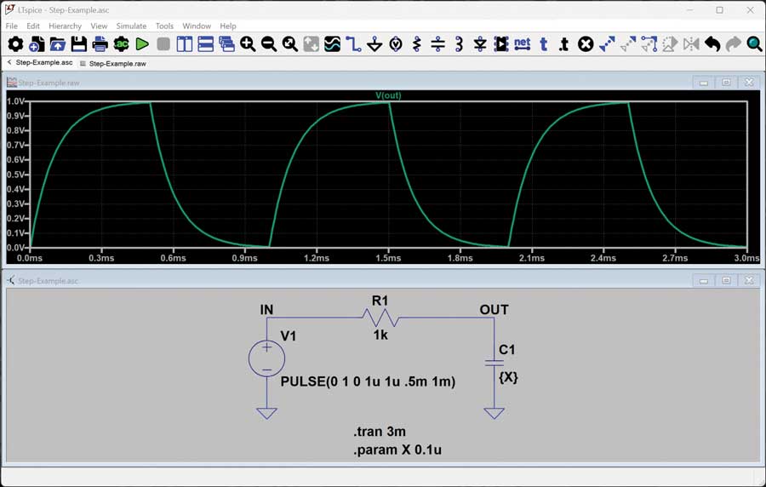
Task: Click the V(out) trace label
Action: (x=388, y=95)
